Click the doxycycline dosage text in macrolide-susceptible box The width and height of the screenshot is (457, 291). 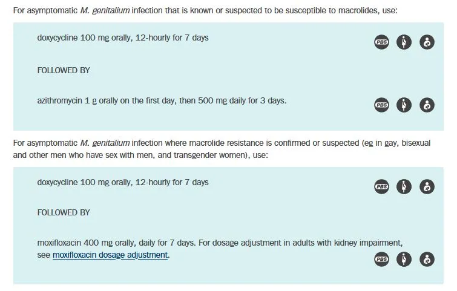point(122,38)
